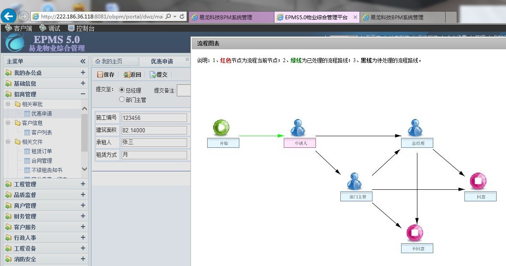Expand the 我的办公桌 menu section
Screen dimensions: 506x266
(x=83, y=73)
